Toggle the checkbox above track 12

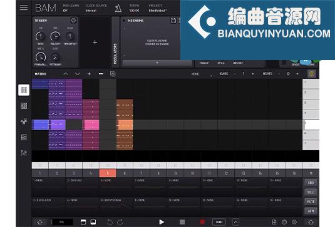point(226,165)
